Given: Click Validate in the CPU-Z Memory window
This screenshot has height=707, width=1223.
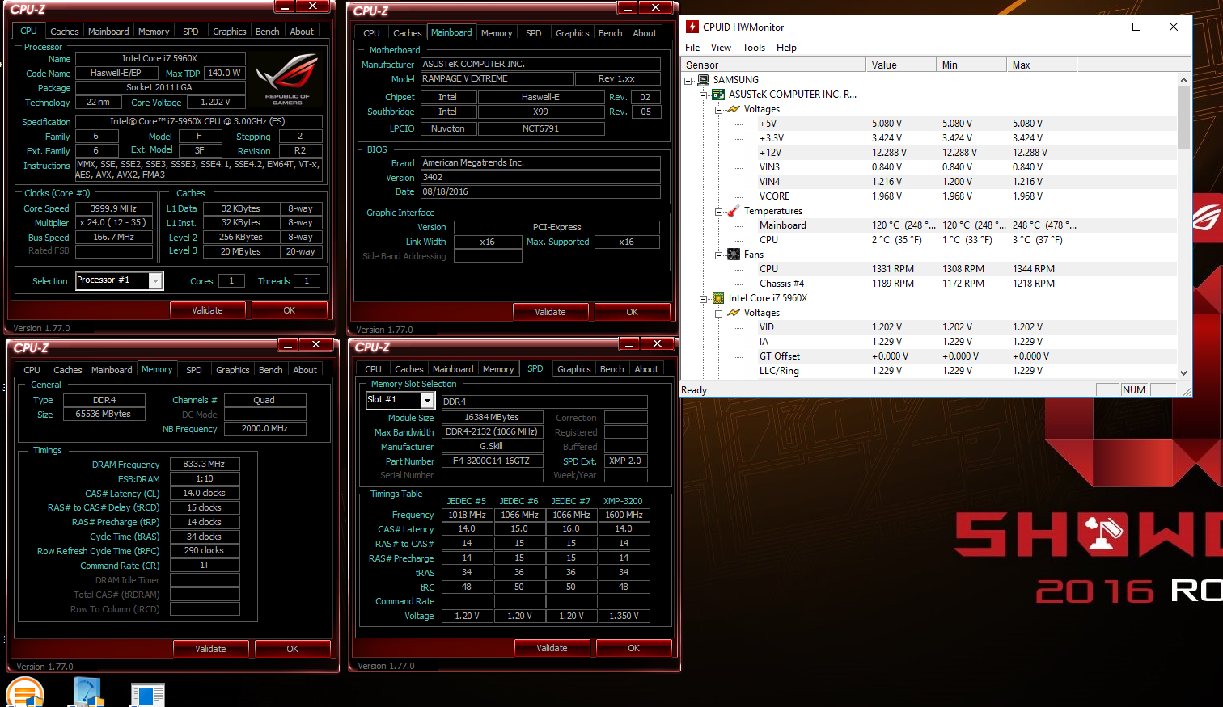Looking at the screenshot, I should (210, 649).
